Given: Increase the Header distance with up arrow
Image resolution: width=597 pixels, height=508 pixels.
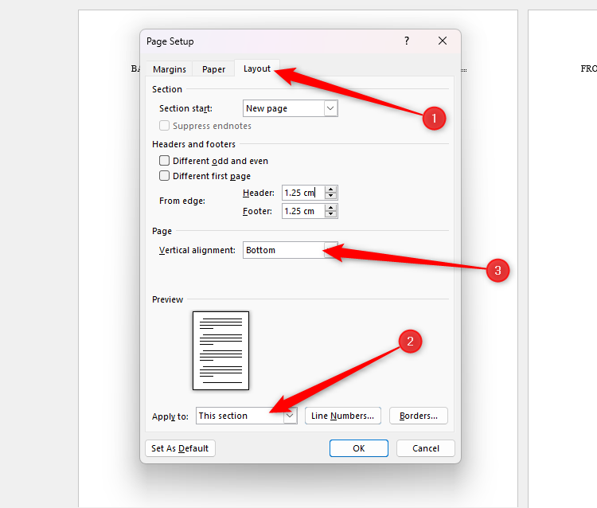Looking at the screenshot, I should [331, 190].
